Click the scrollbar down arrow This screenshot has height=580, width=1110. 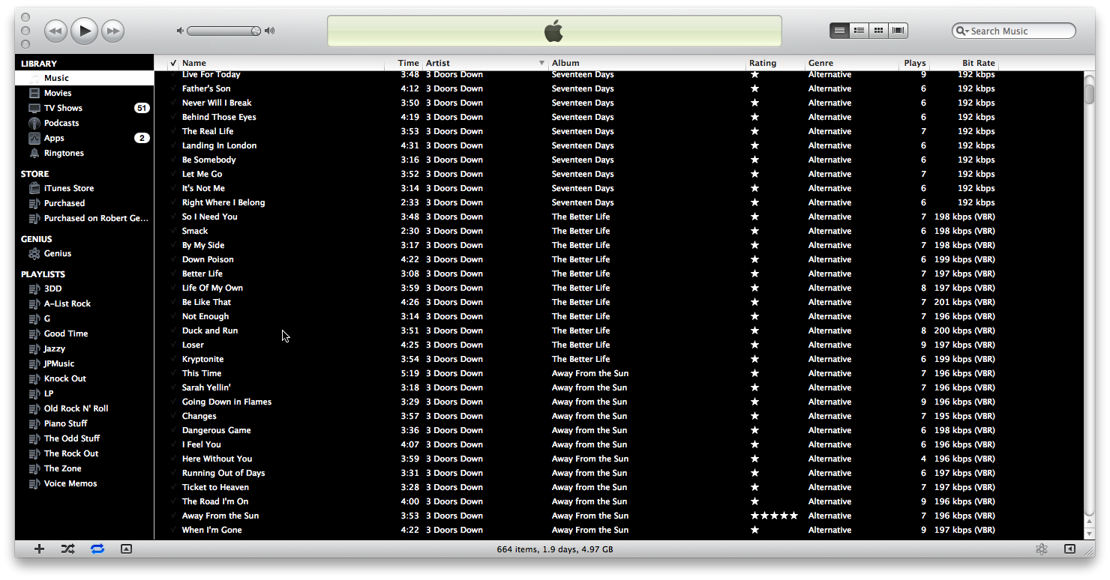pos(1089,533)
